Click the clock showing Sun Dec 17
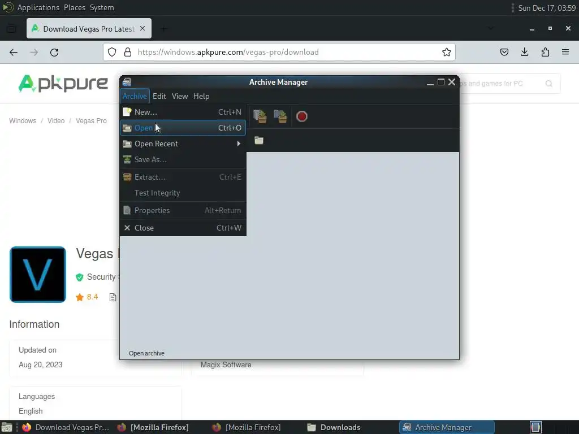This screenshot has width=579, height=434. (x=547, y=8)
